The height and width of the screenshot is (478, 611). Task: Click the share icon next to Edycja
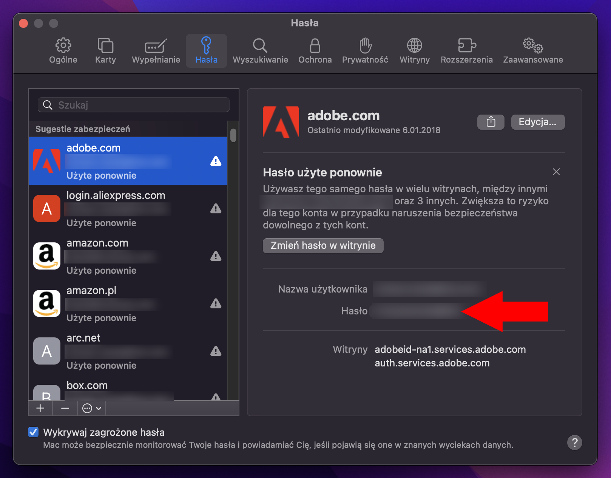[x=491, y=122]
